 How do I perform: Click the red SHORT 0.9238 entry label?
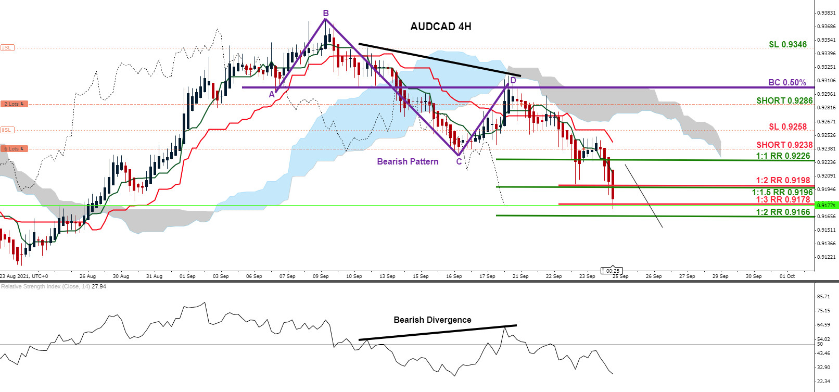[784, 145]
